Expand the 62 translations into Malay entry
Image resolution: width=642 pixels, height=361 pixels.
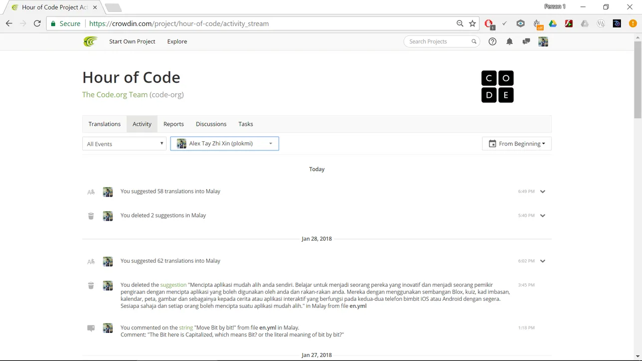tap(543, 261)
